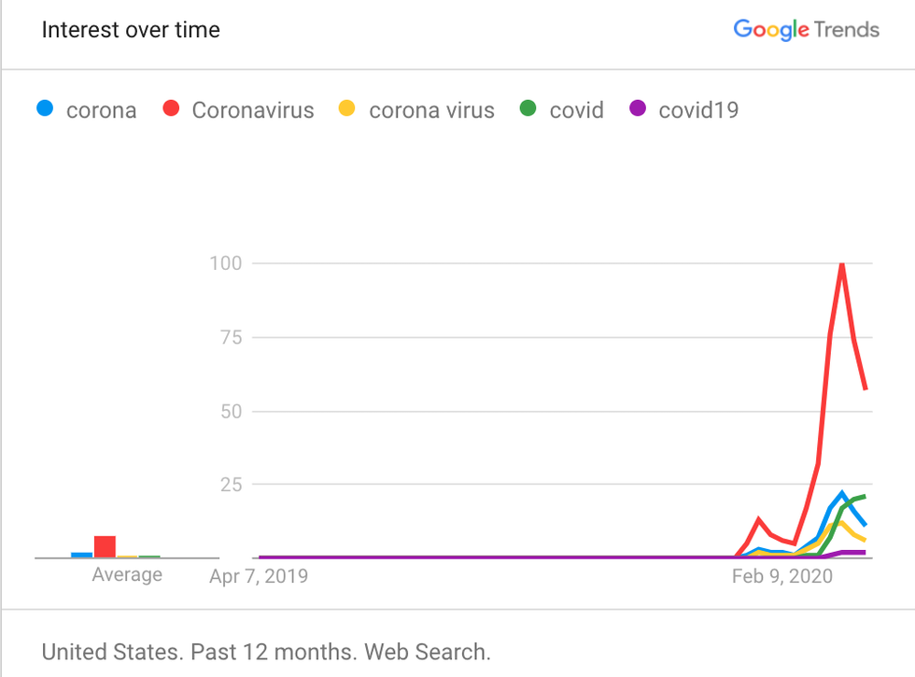Click the Google Trends logo

point(806,30)
